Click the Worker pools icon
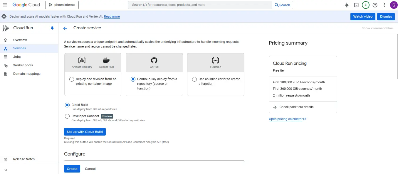398x174 pixels. click(x=6, y=65)
